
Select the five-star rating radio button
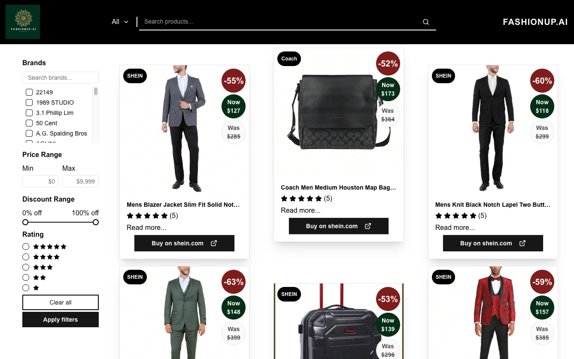click(x=26, y=247)
